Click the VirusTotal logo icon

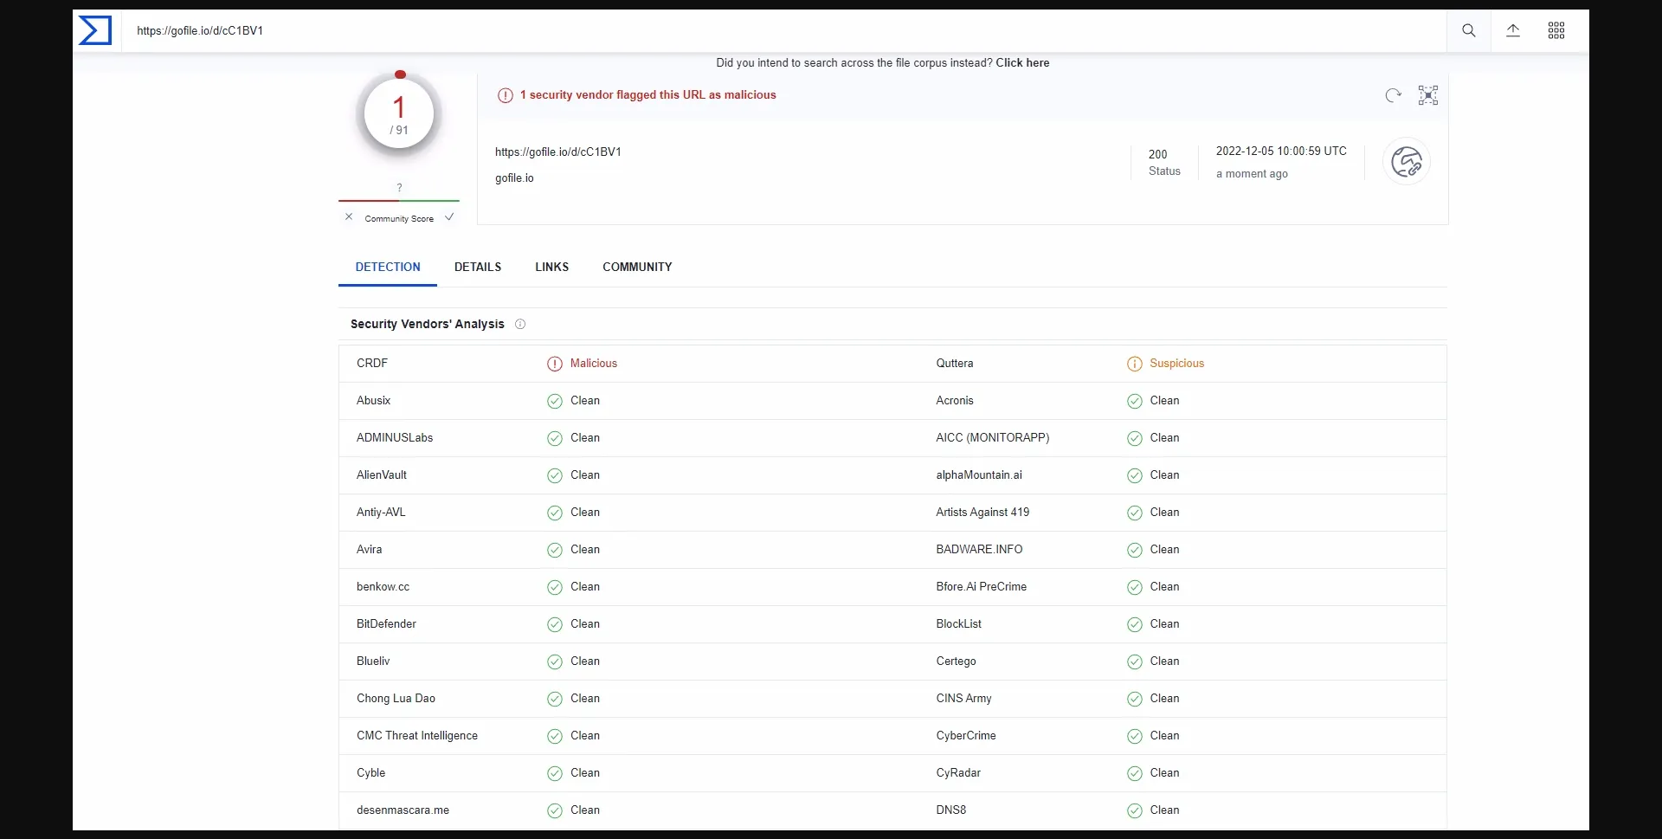pos(95,30)
